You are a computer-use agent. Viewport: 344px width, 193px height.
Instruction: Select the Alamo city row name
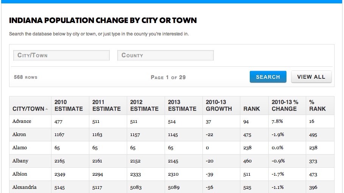coord(20,147)
